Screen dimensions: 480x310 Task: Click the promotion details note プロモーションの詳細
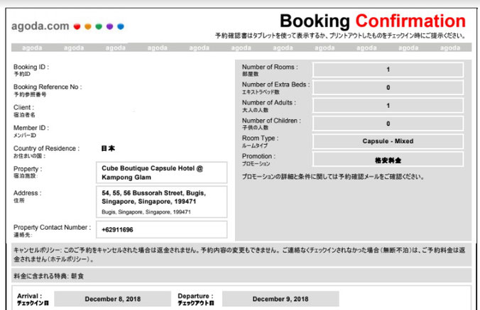click(333, 177)
